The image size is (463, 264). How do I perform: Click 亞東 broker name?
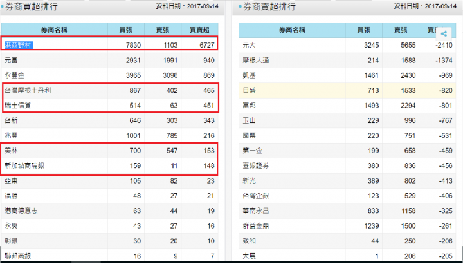coord(11,181)
